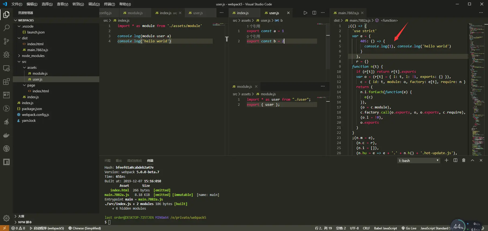The height and width of the screenshot is (231, 488).
Task: Open the 文件(F) menu
Action: (17, 4)
